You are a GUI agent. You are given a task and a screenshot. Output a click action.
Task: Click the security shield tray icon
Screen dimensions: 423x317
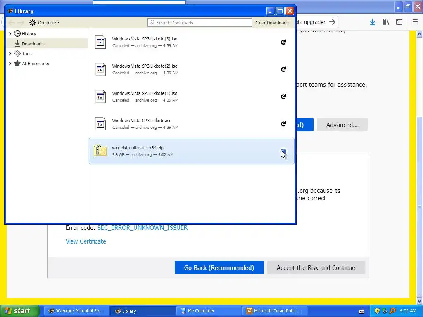377,311
